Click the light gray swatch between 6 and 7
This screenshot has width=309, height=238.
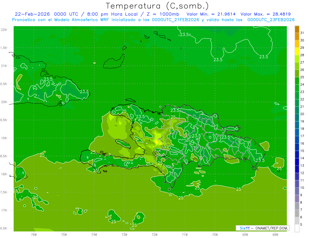297,213
